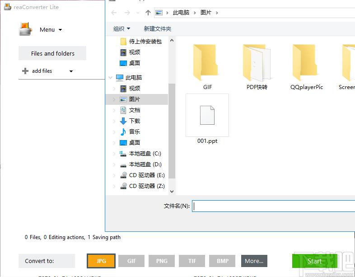This screenshot has width=355, height=277.
Task: Expand the 下载 tree node
Action: [114, 121]
